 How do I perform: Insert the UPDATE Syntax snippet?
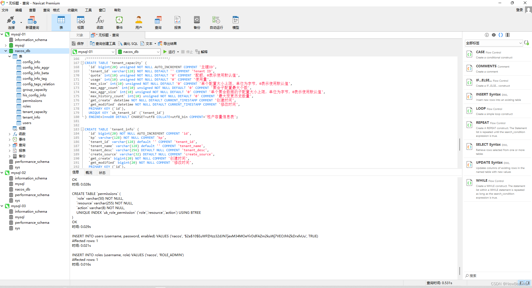click(x=497, y=167)
